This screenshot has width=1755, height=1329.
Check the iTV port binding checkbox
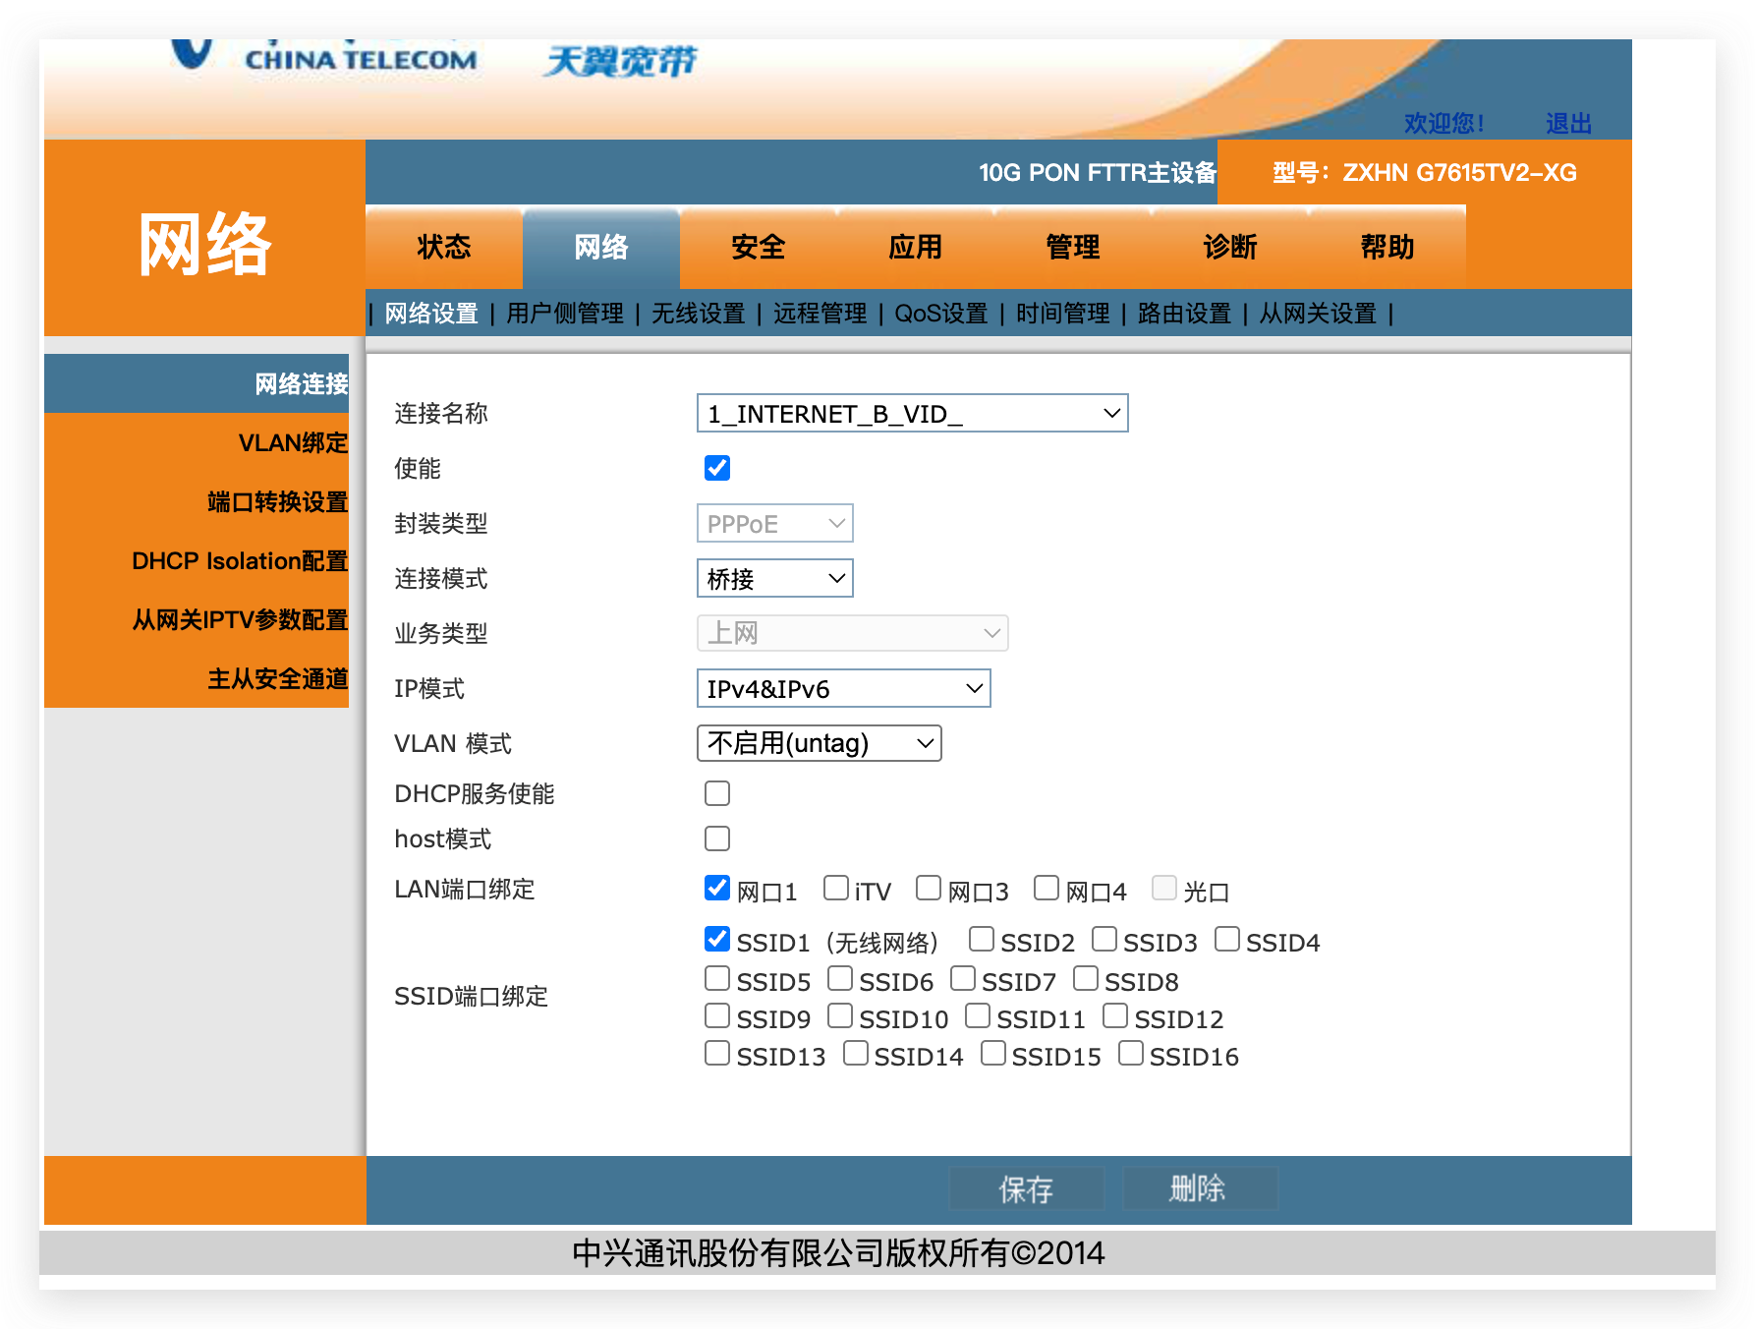coord(834,888)
